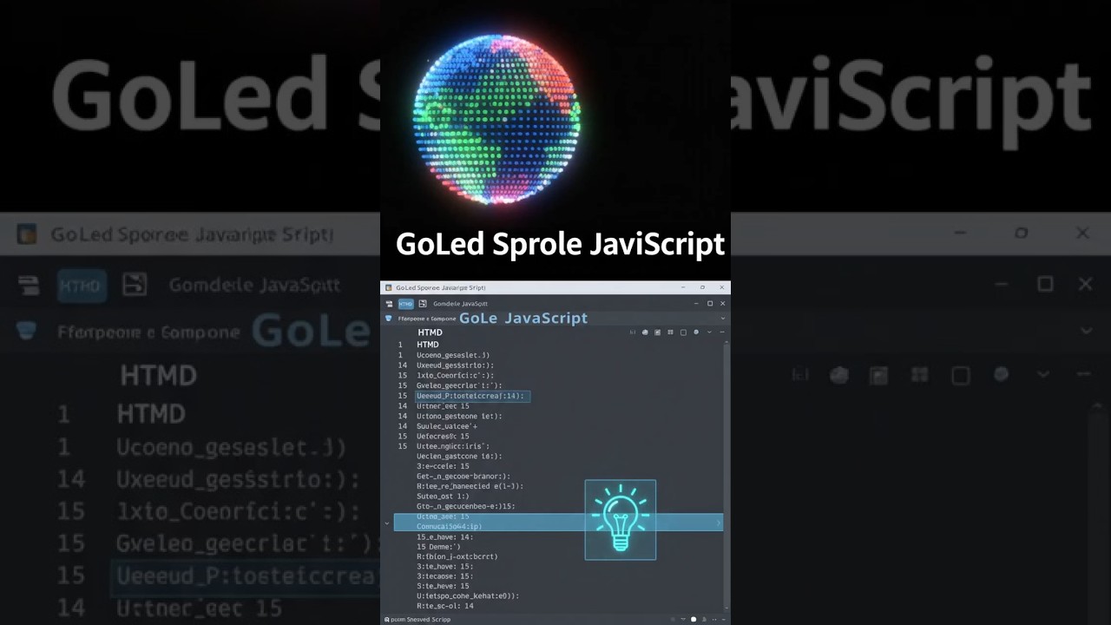
Task: Open the Gomdele JavaScript tab
Action: click(x=460, y=304)
